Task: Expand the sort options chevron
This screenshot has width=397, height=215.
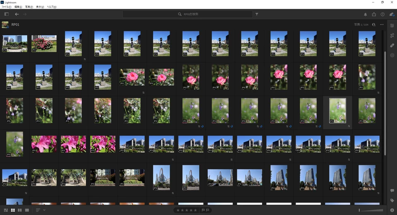Action: tap(44, 210)
